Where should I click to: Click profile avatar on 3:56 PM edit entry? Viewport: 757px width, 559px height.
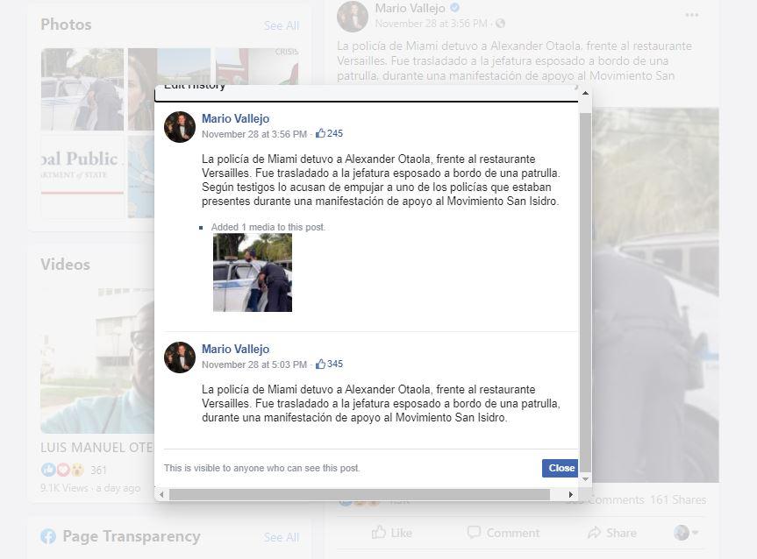[180, 127]
